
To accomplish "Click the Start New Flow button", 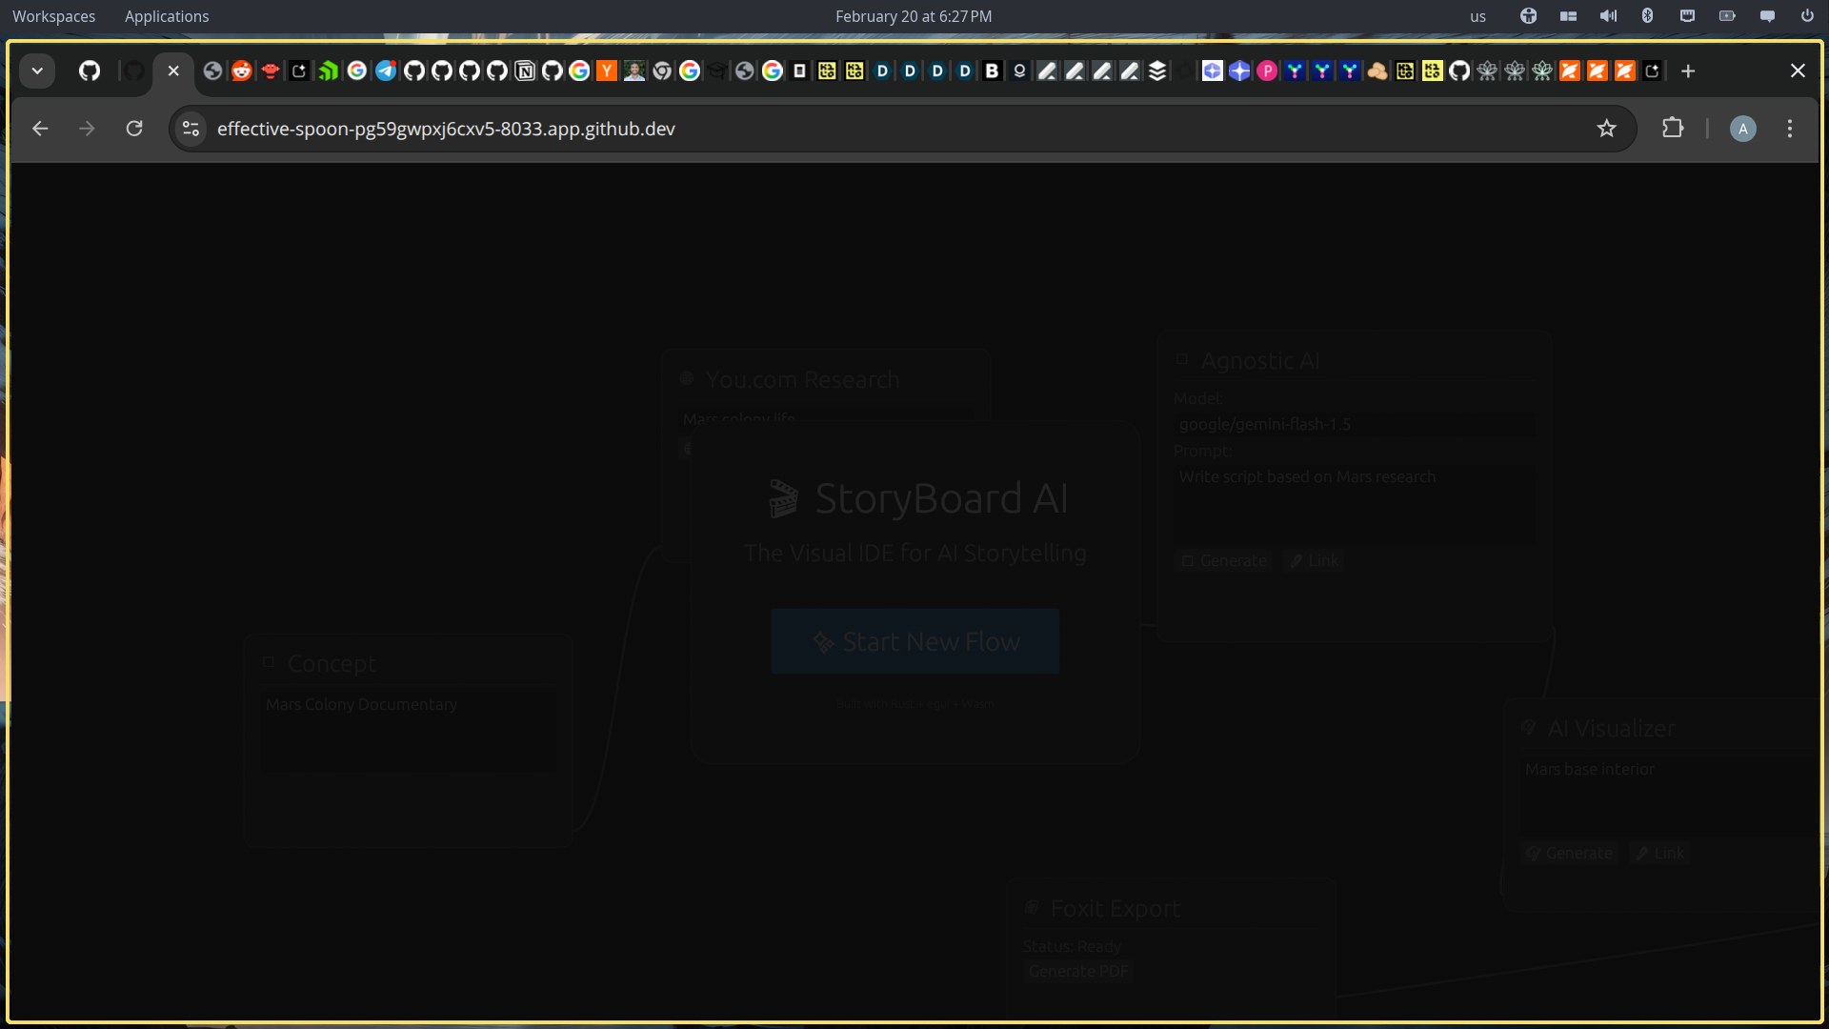I will [914, 641].
